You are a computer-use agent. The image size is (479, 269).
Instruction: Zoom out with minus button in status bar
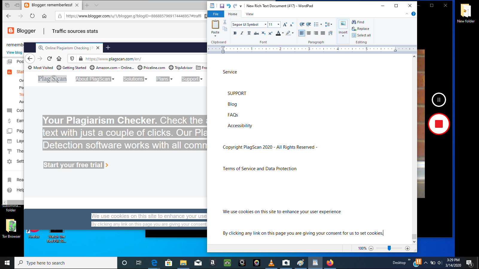click(371, 248)
